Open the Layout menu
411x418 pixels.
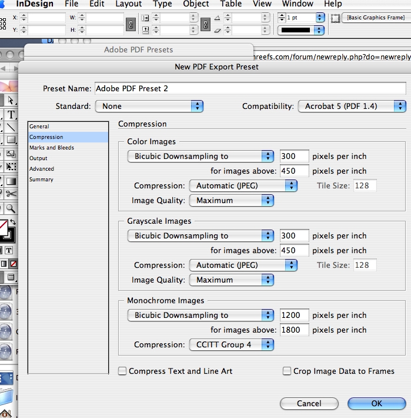(128, 4)
